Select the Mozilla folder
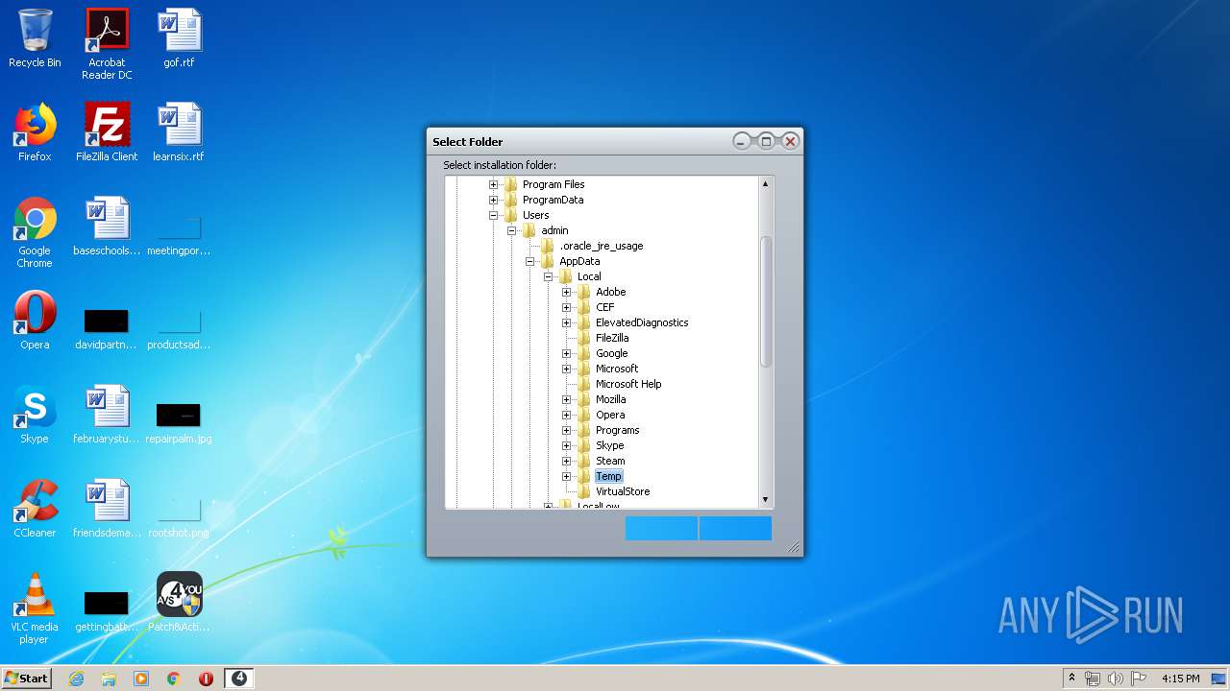1230x691 pixels. [x=610, y=399]
